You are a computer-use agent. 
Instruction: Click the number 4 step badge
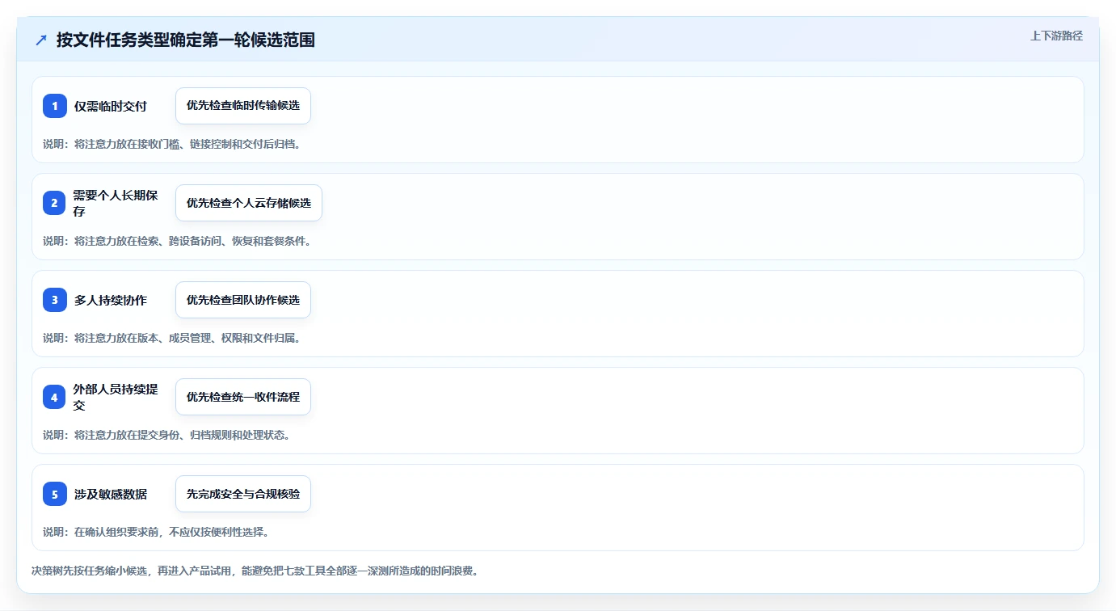coord(55,397)
